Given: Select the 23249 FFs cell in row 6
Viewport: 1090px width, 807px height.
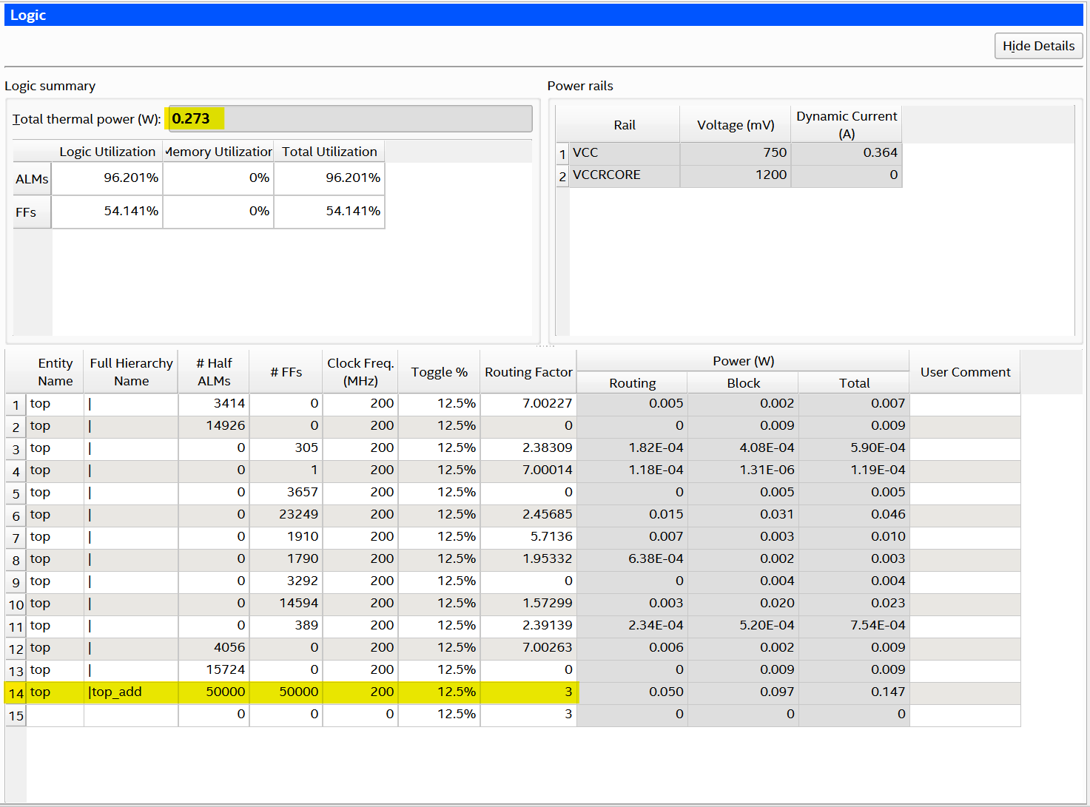Looking at the screenshot, I should (286, 515).
